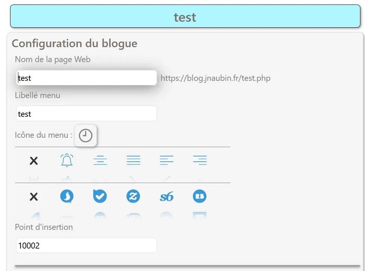Select the left-aligned text icon
This screenshot has height=271, width=369.
pos(167,160)
